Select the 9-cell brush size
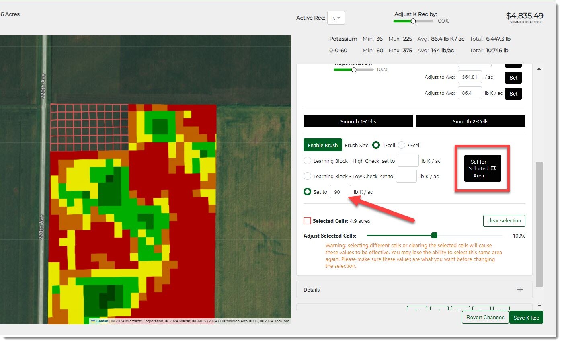Viewport: 562px width, 343px height. [402, 145]
